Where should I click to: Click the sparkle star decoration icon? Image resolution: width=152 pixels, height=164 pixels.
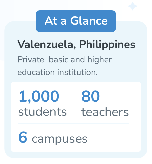pyautogui.click(x=133, y=6)
